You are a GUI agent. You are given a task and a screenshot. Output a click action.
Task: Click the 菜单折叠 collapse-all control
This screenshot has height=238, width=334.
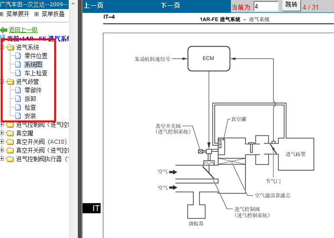tap(53, 14)
